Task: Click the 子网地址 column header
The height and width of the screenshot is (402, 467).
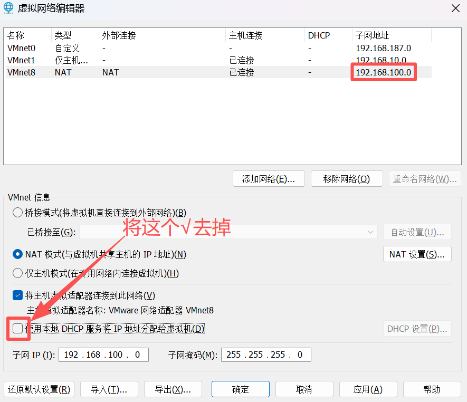Action: point(372,35)
